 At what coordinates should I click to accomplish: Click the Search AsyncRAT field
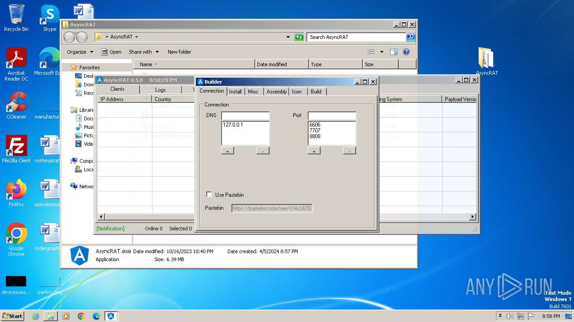[357, 37]
